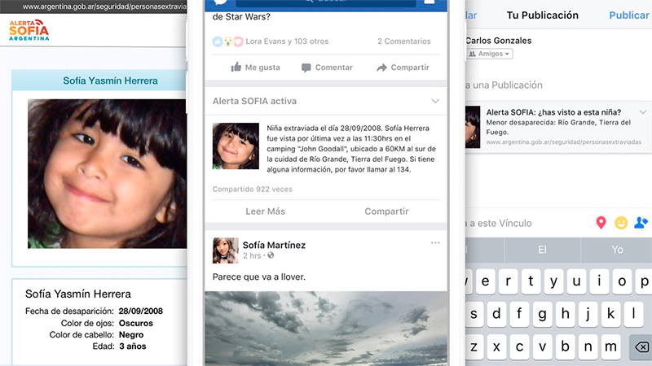The width and height of the screenshot is (652, 366).
Task: Tap the 'Compartido 922 veces' text
Action: click(x=253, y=190)
